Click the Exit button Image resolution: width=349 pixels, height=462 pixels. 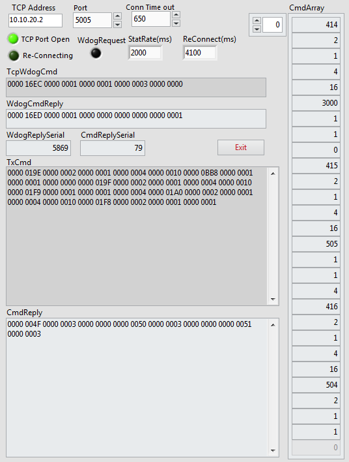[x=241, y=147]
